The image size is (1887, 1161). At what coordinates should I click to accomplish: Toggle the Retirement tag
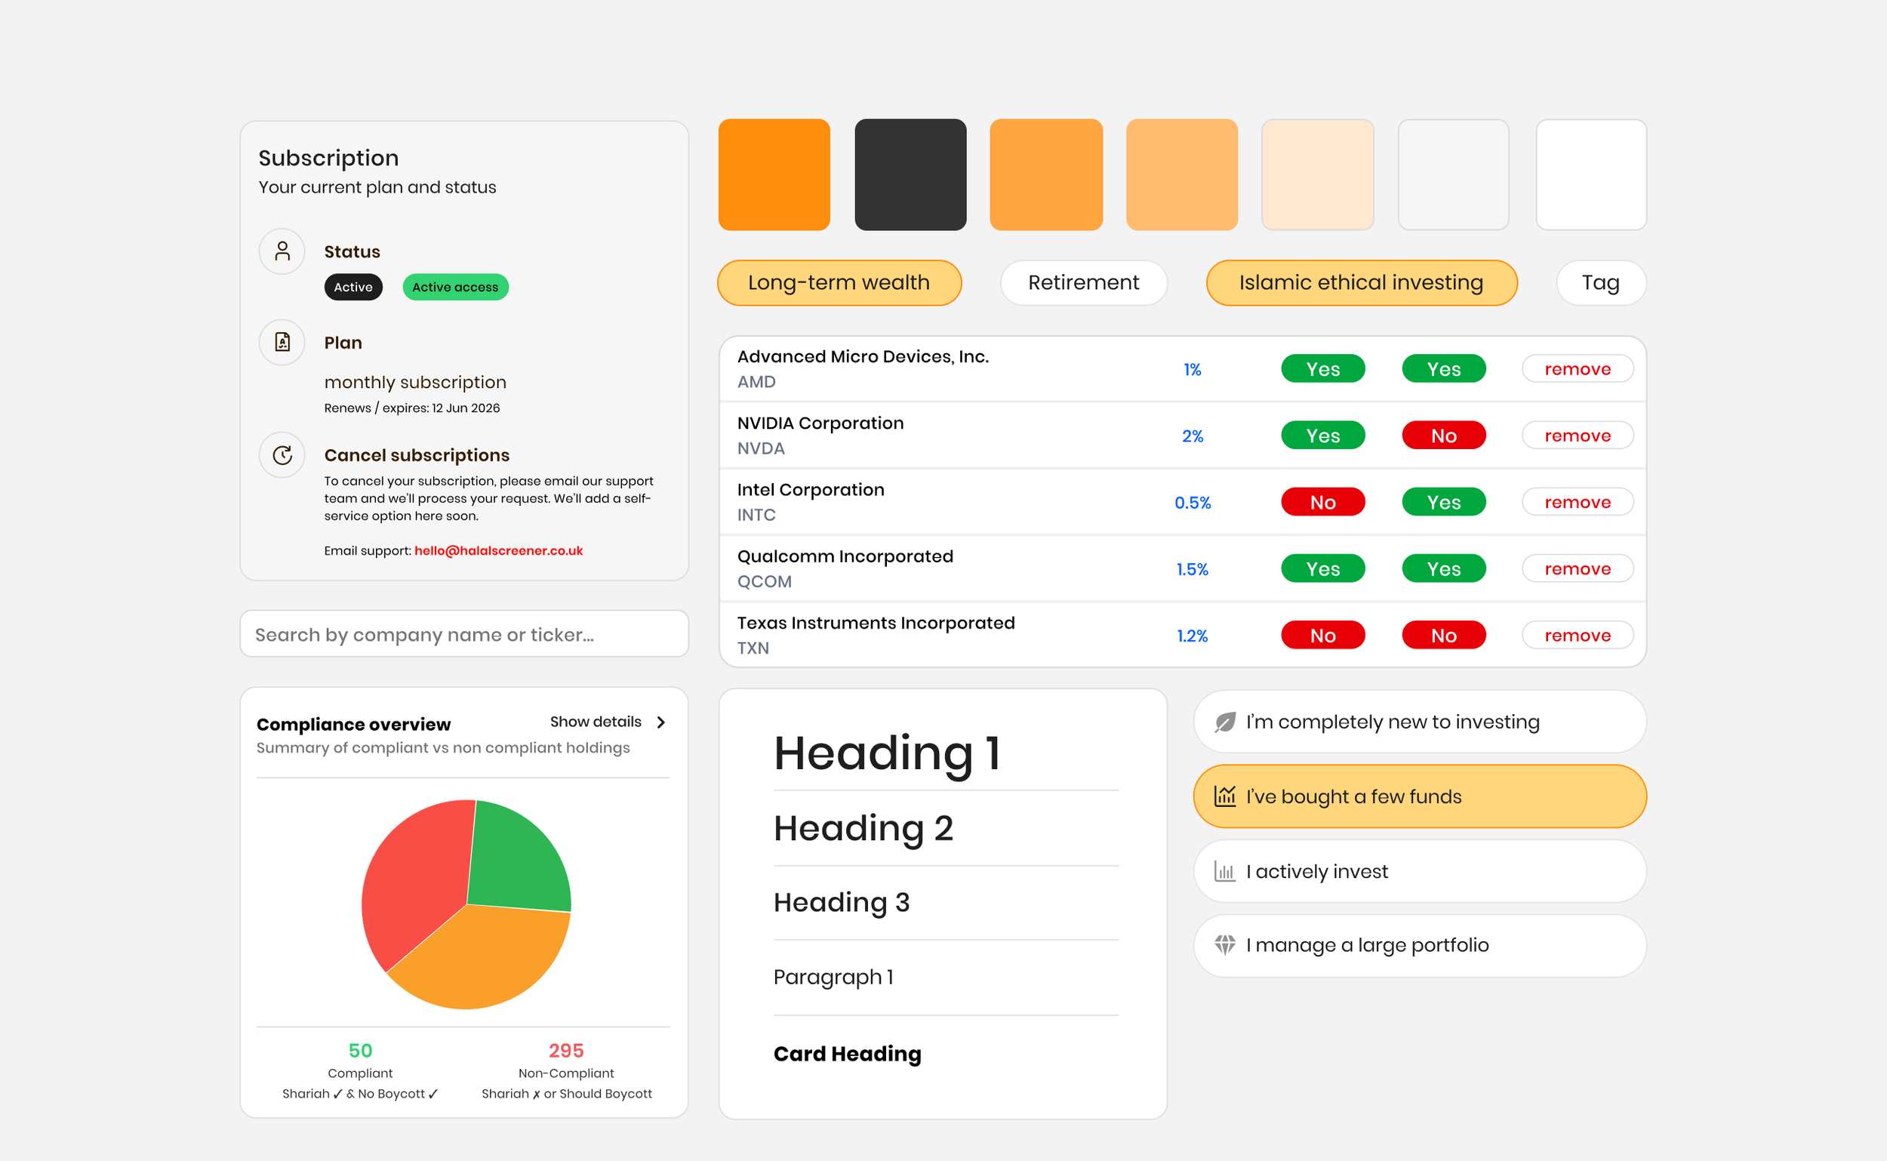(1084, 282)
